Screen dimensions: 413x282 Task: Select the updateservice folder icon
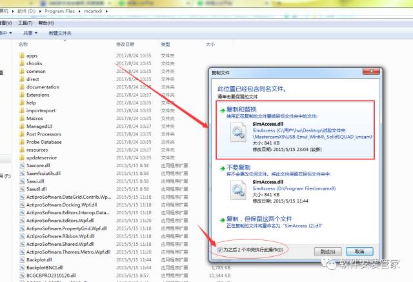click(22, 157)
